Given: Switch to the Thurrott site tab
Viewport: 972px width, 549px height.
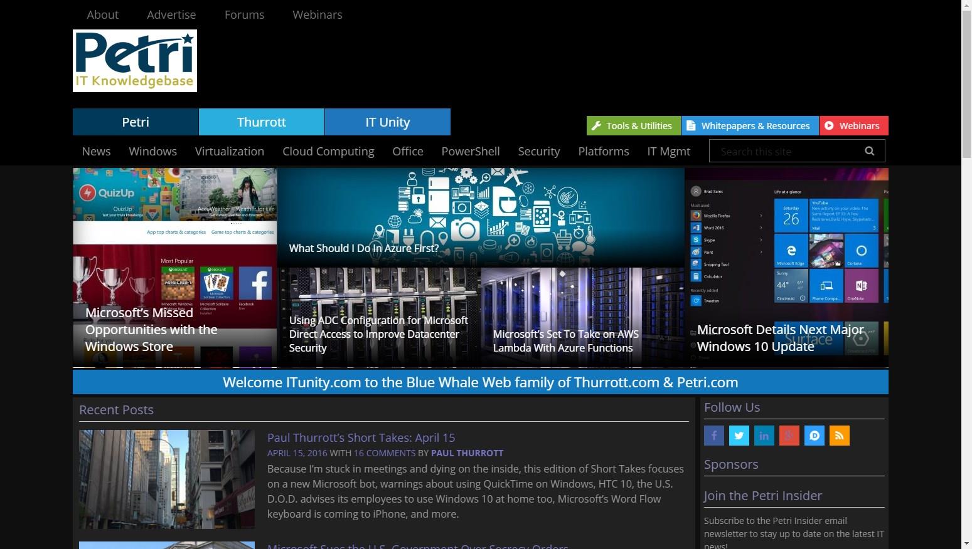Looking at the screenshot, I should pos(262,122).
